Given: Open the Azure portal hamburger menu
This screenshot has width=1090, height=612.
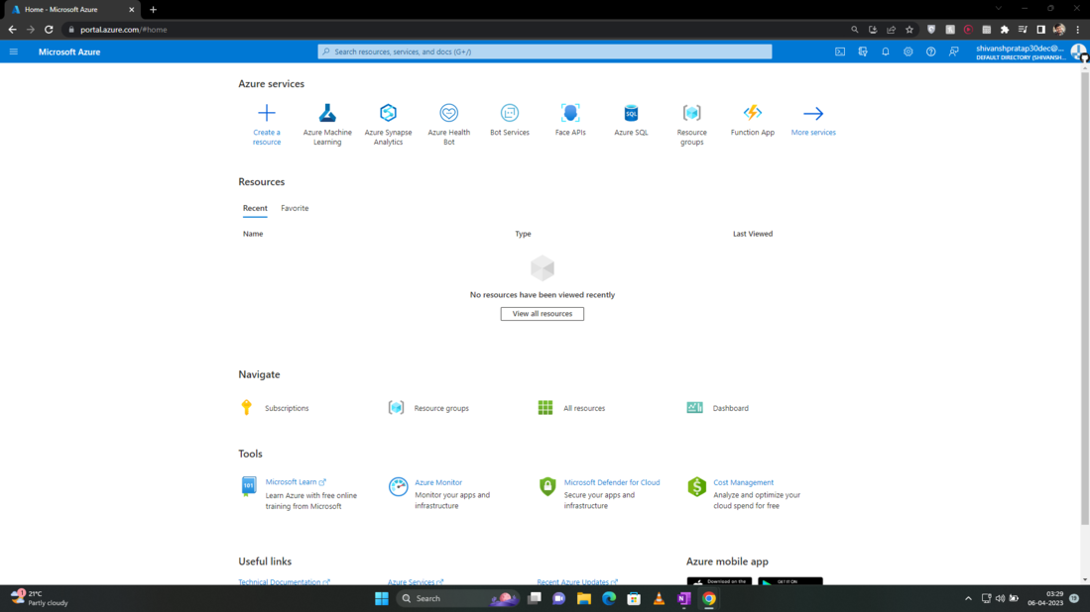Looking at the screenshot, I should [13, 51].
